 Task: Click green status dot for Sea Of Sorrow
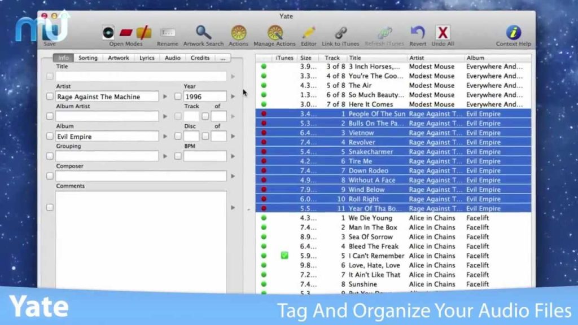[x=264, y=236]
